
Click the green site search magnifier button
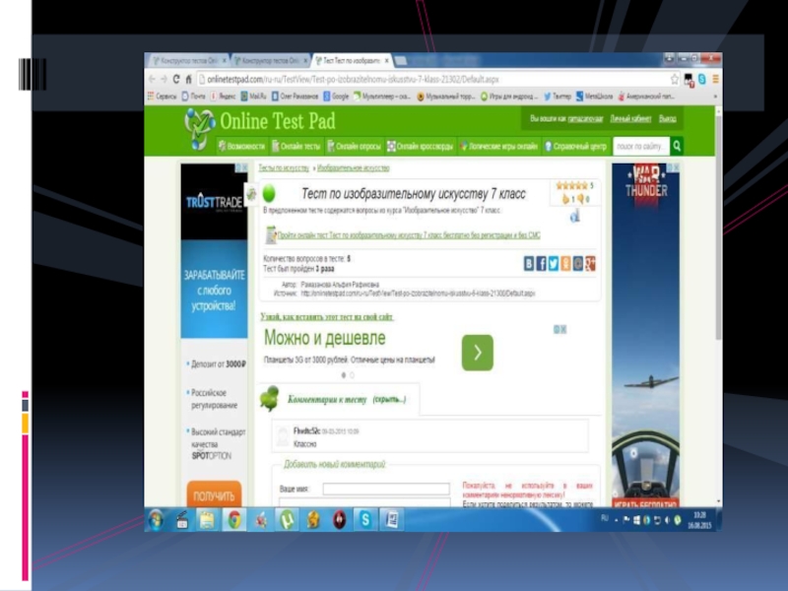pyautogui.click(x=677, y=146)
